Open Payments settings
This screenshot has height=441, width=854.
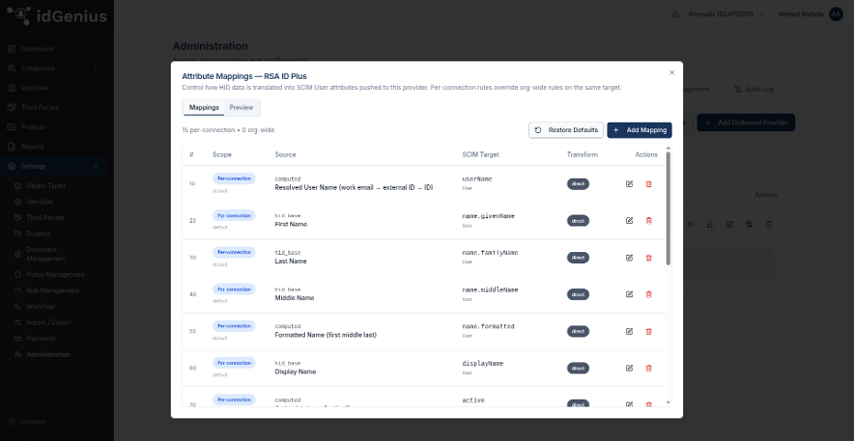point(40,338)
